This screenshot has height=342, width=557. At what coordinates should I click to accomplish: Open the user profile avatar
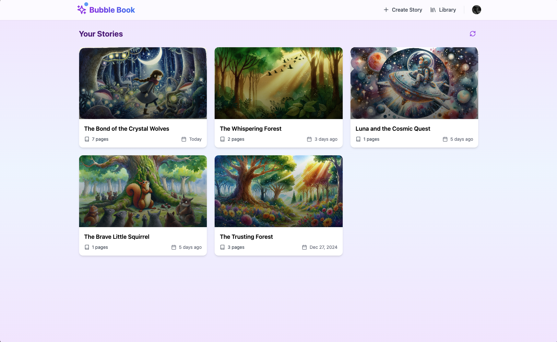pyautogui.click(x=477, y=10)
